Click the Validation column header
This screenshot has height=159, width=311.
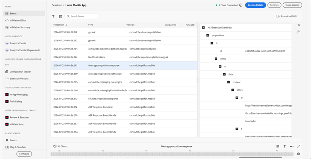(x=170, y=25)
